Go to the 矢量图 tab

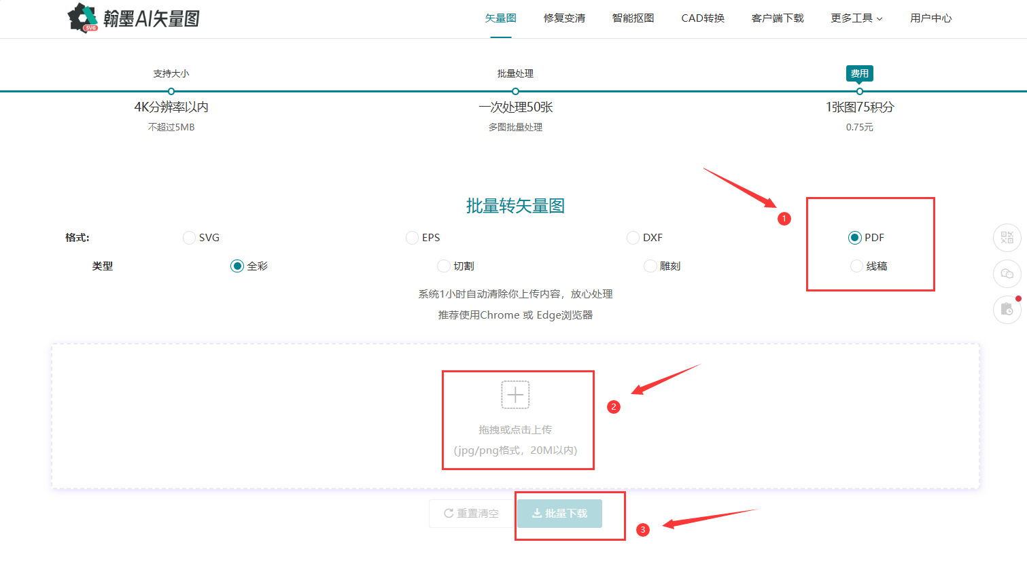[501, 18]
